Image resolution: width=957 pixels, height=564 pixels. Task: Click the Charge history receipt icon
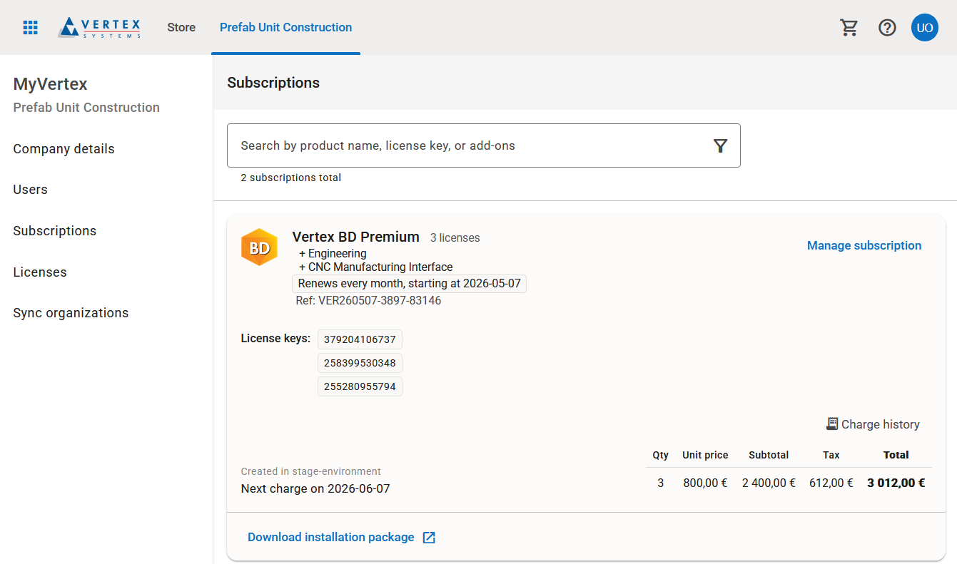tap(832, 424)
